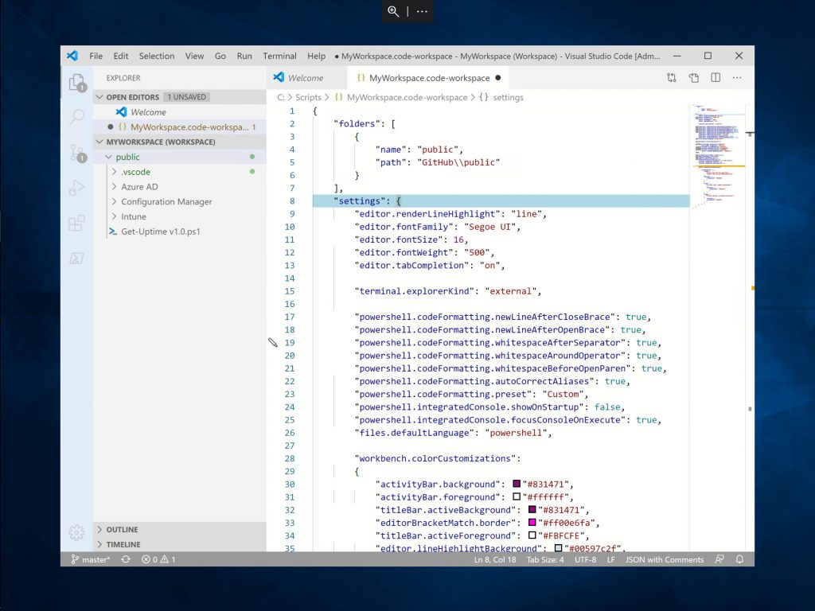Click the "1 UNSAVED" badge

(x=186, y=97)
